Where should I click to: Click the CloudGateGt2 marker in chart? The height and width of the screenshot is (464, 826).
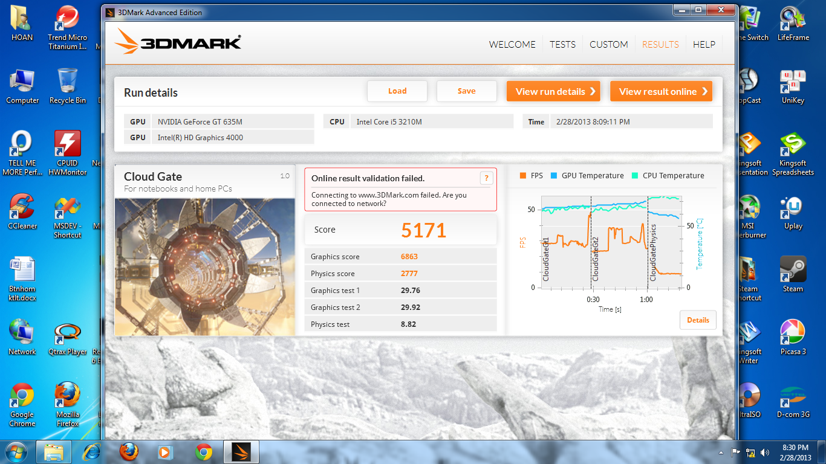point(595,259)
